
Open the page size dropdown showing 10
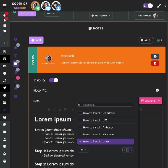(84, 150)
